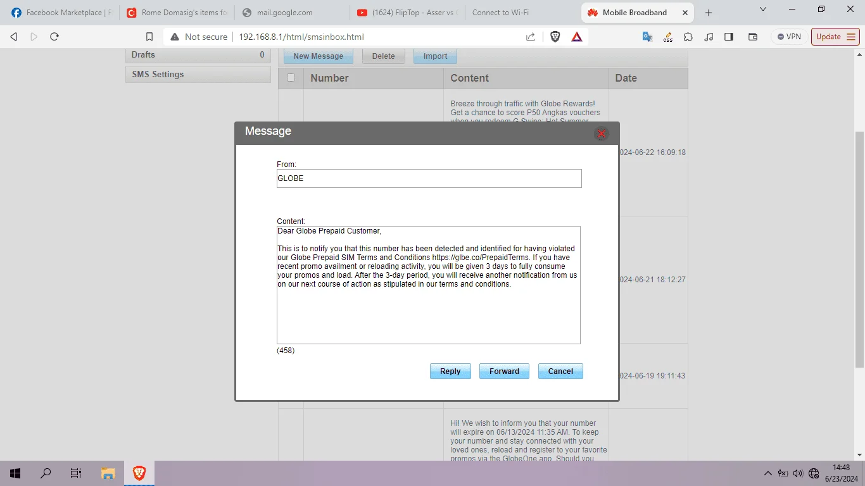Click the Update button in the toolbar
865x486 pixels.
click(835, 37)
